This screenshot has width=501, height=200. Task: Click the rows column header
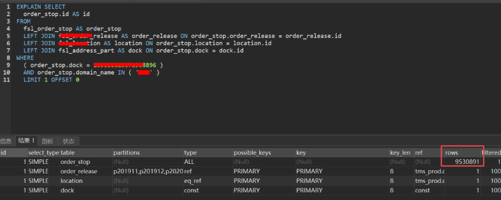click(462, 152)
